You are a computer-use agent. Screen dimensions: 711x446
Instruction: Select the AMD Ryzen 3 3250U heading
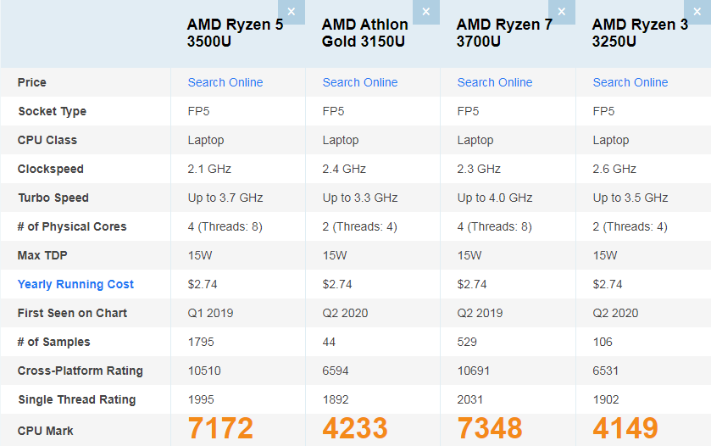tap(640, 33)
